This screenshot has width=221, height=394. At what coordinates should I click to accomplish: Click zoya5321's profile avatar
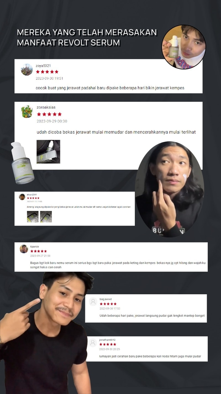(27, 70)
